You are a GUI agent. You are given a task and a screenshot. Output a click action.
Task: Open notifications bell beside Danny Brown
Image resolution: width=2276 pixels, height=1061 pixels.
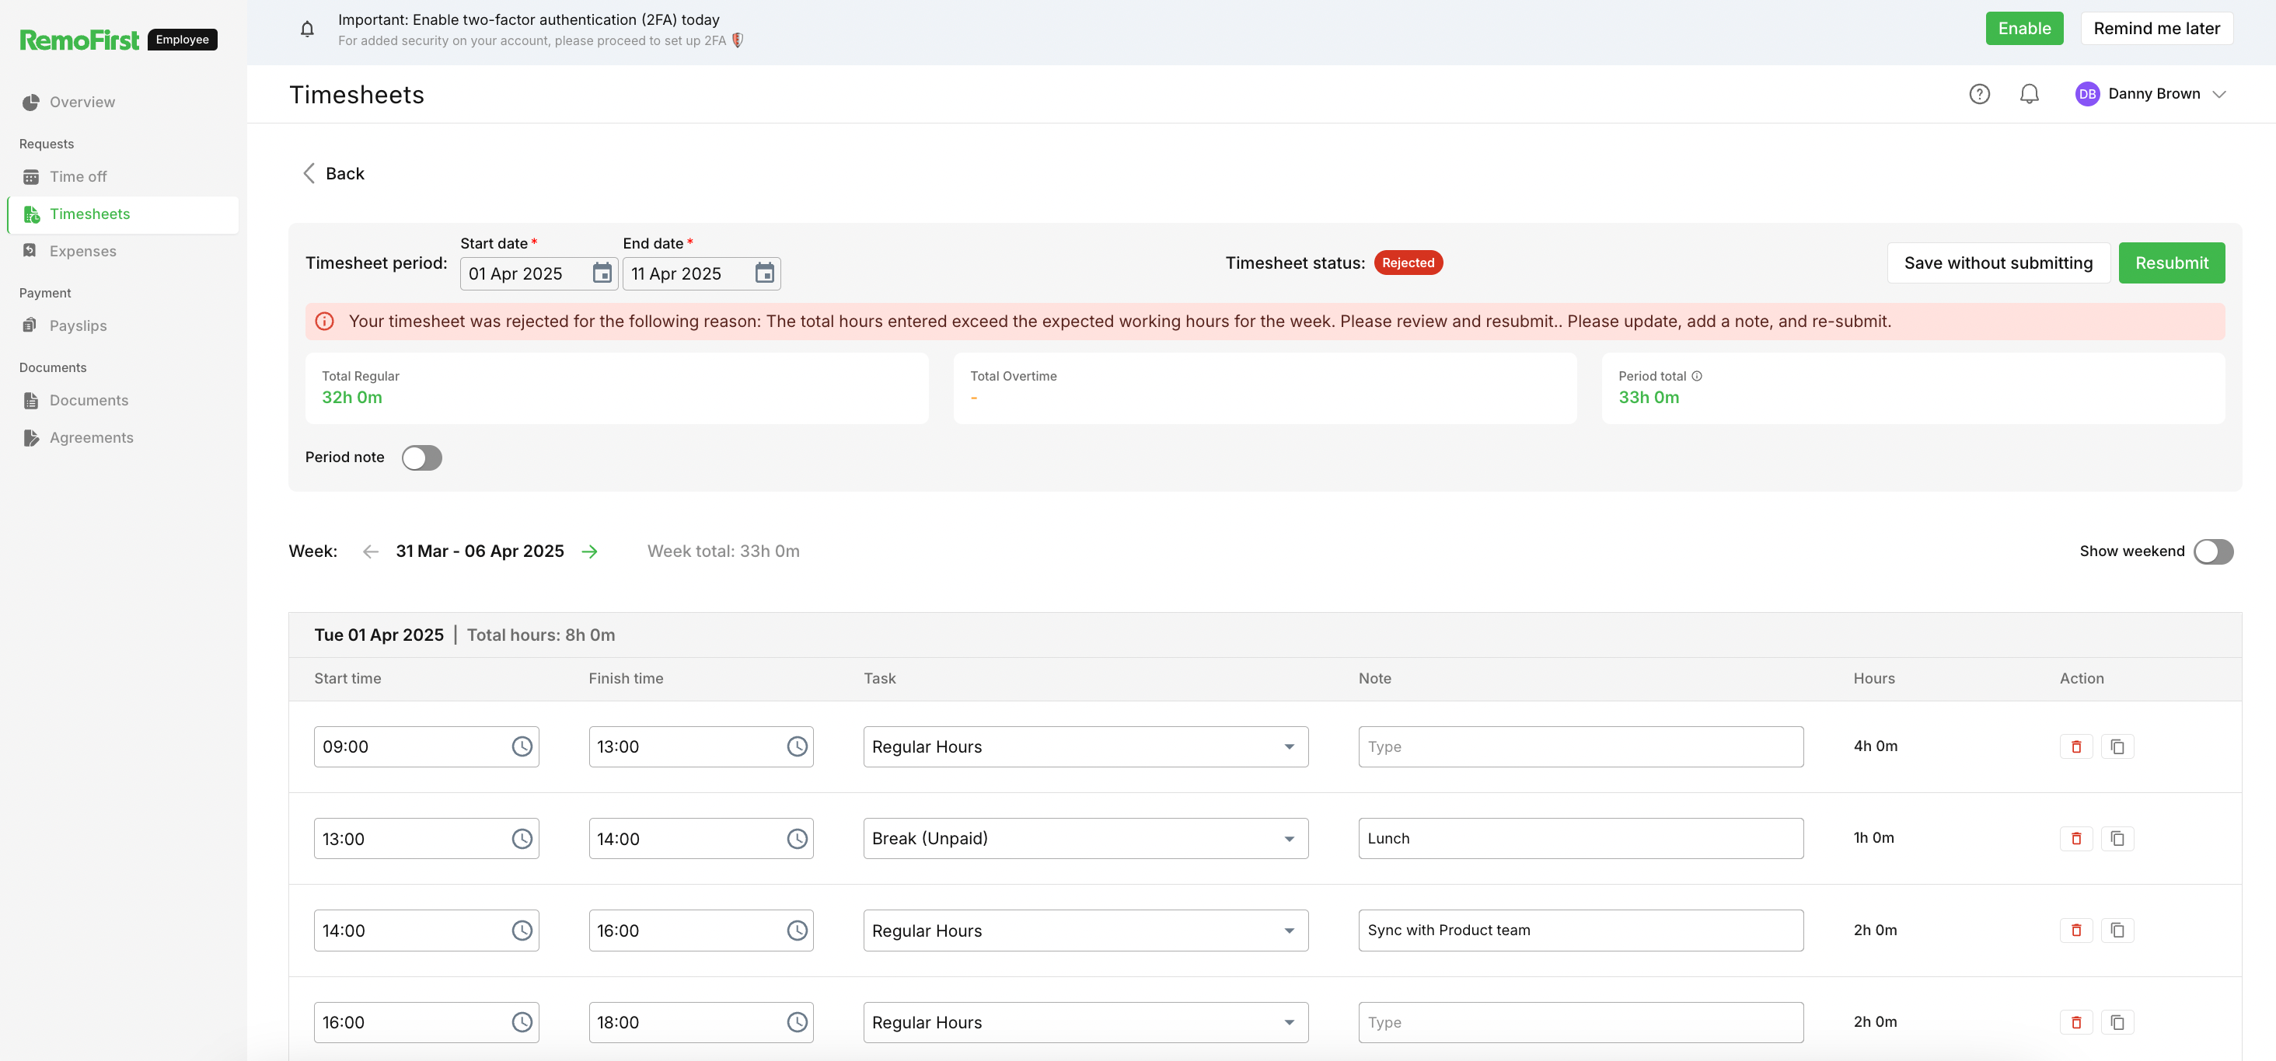pos(2029,93)
